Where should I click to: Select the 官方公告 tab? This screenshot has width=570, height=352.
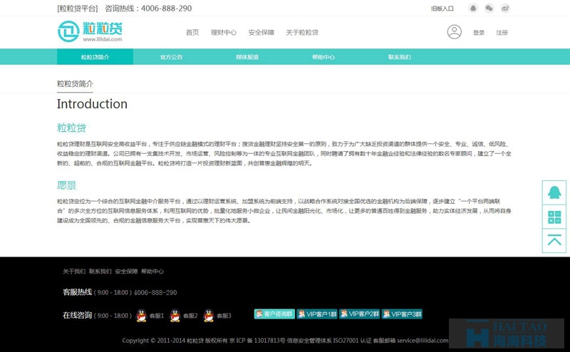tap(171, 57)
